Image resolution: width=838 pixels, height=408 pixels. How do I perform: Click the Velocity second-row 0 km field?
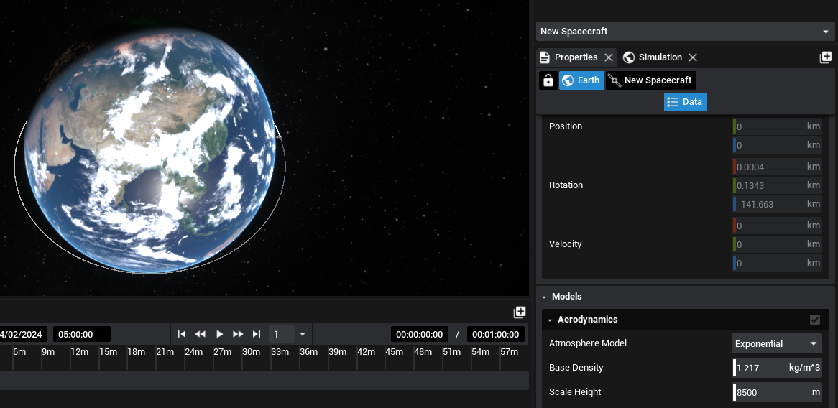point(777,244)
